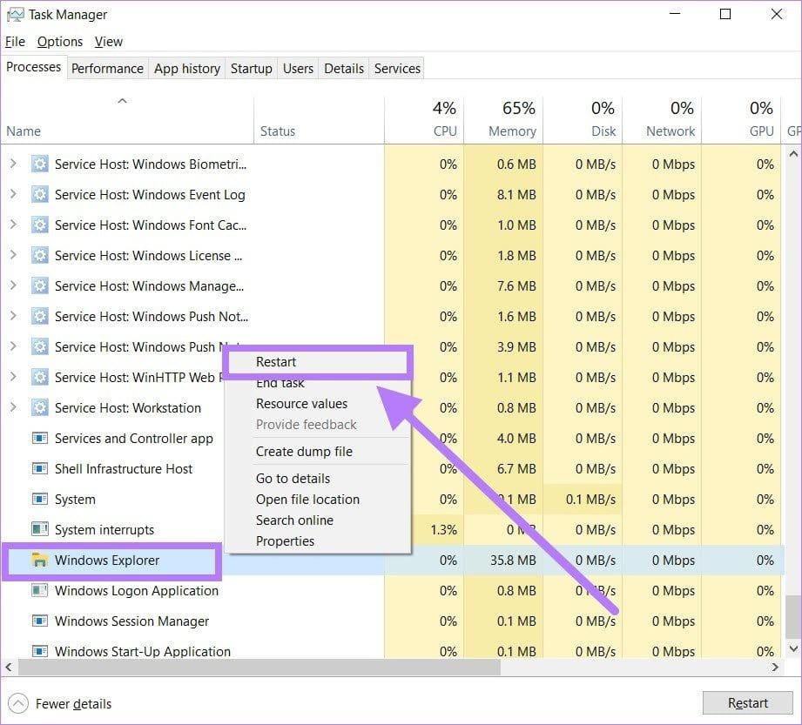802x725 pixels.
Task: Click the Service Host: Windows Event Log gear icon
Action: pyautogui.click(x=39, y=195)
